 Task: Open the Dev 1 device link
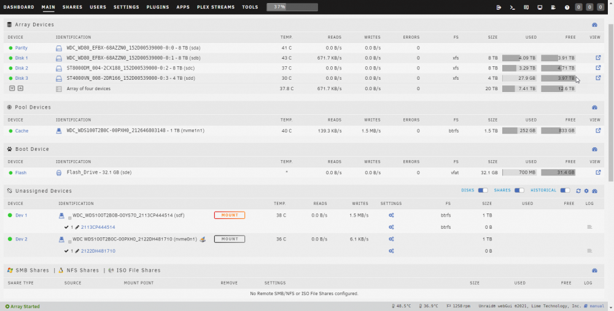point(21,215)
